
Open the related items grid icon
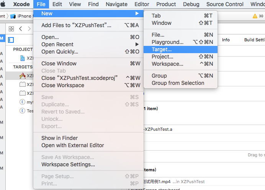tap(11, 29)
